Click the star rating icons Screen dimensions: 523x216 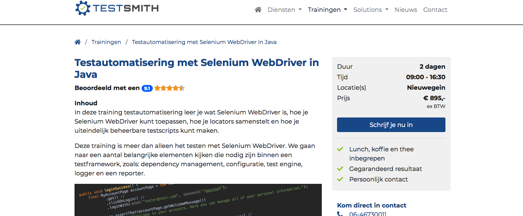coord(169,88)
